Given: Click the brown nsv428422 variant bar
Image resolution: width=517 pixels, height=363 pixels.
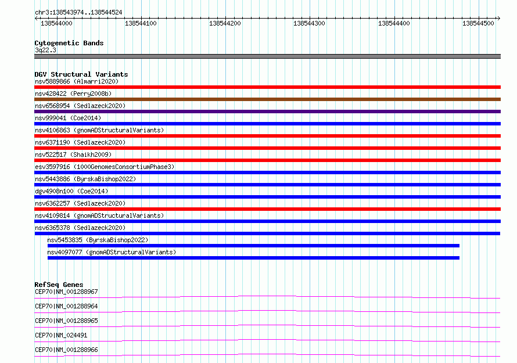Looking at the screenshot, I should (267, 99).
